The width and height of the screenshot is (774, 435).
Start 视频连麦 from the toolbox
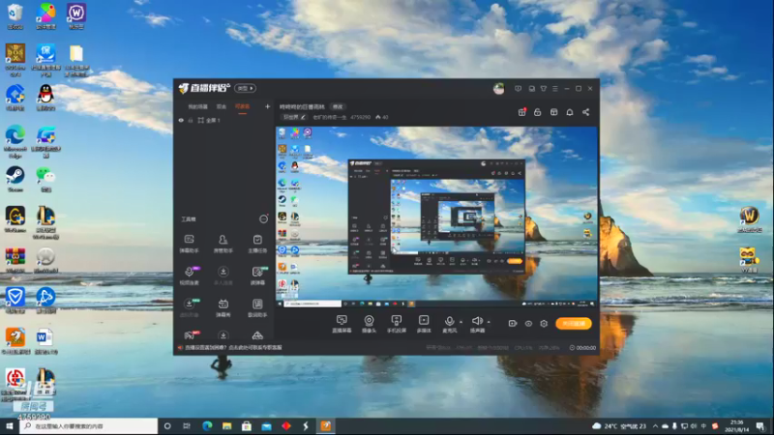(x=189, y=275)
